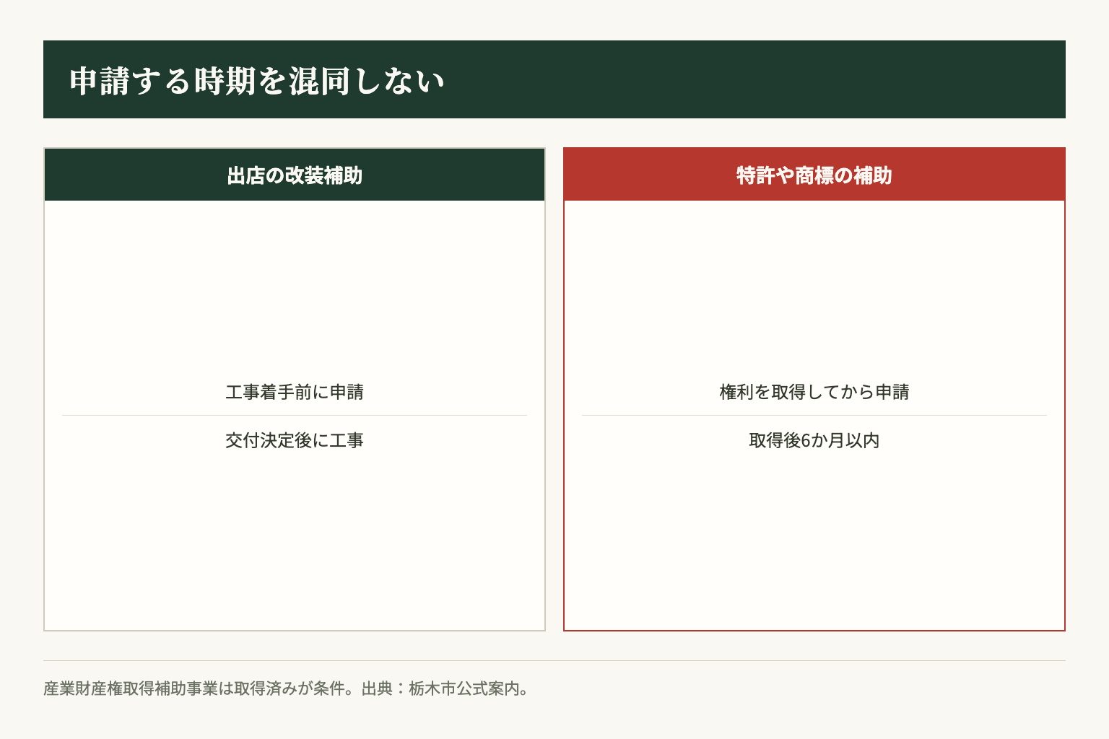The height and width of the screenshot is (739, 1109).
Task: Click the text 取得後6か月以内
Action: tap(814, 440)
